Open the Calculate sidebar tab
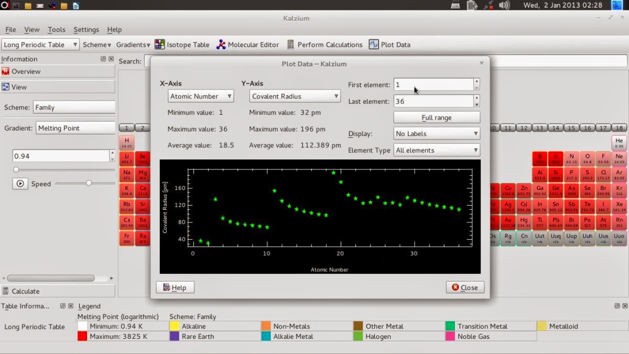This screenshot has height=354, width=629. 58,291
